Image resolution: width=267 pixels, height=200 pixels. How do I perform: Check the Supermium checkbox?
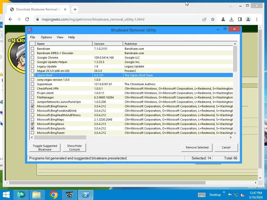coord(32,84)
